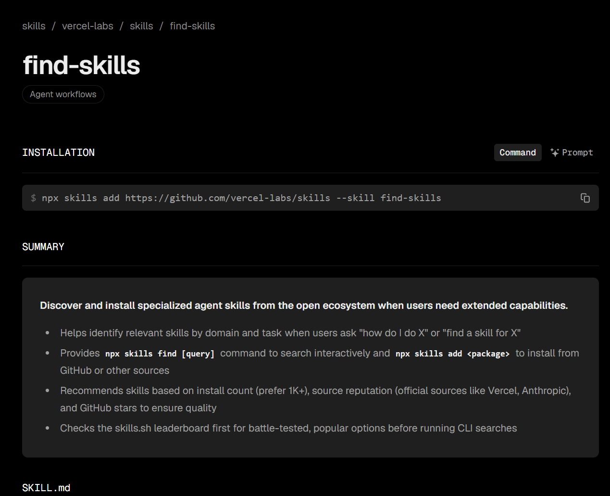This screenshot has height=496, width=610.
Task: Click the find-skills page title
Action: coord(82,65)
